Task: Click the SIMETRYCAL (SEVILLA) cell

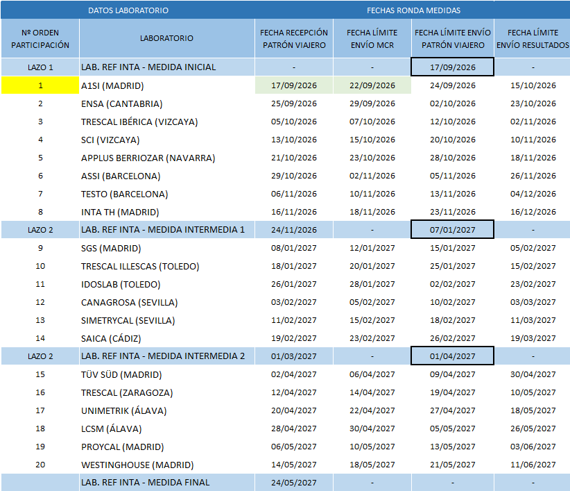Action: point(167,320)
